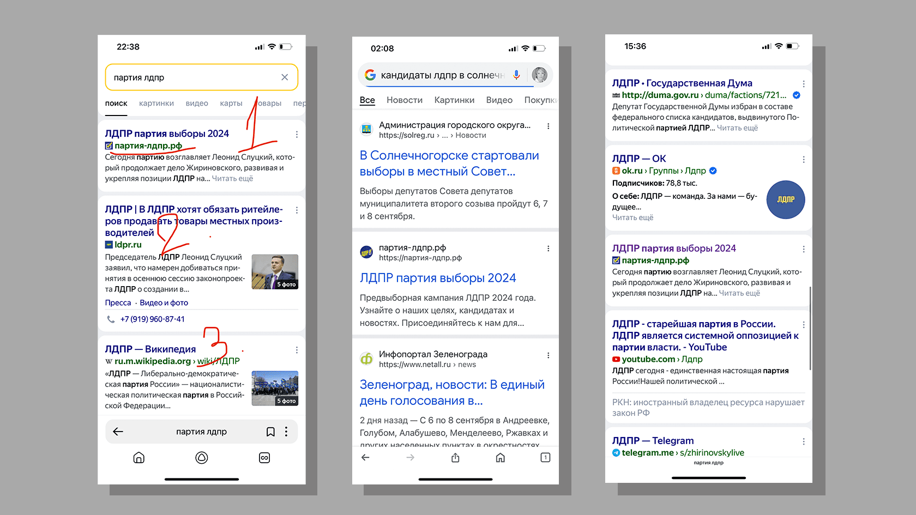
Task: Go back with the arrow in Yandex bottom bar
Action: click(118, 432)
